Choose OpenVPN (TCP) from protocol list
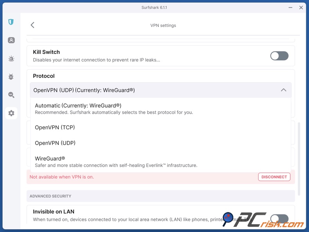Image resolution: width=309 pixels, height=232 pixels. pos(55,128)
